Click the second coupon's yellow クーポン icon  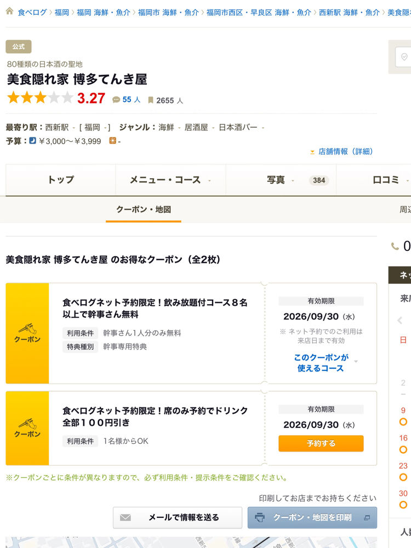click(x=27, y=428)
